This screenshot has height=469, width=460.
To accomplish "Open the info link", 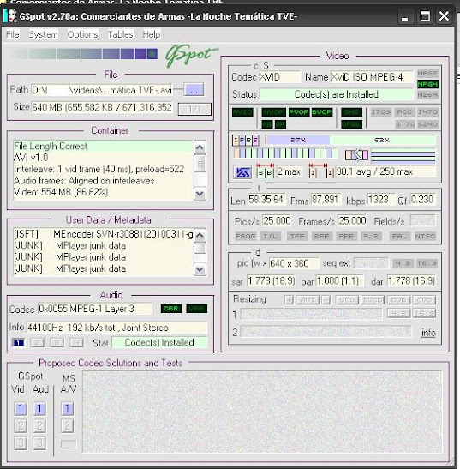I will [428, 333].
